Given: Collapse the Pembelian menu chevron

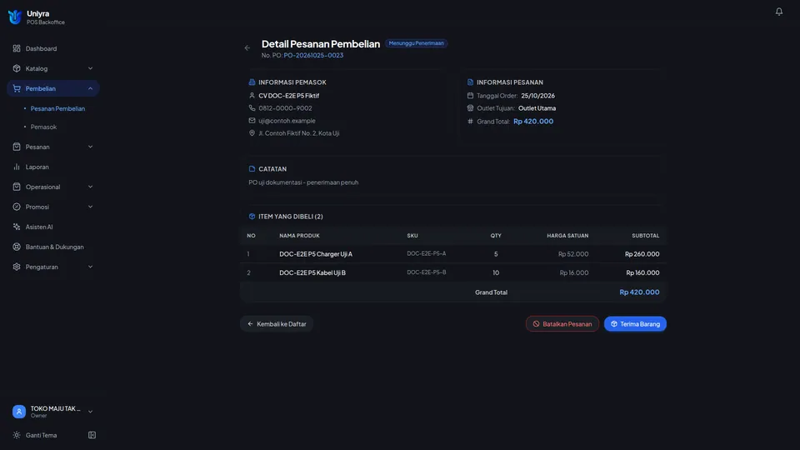Looking at the screenshot, I should pyautogui.click(x=90, y=88).
